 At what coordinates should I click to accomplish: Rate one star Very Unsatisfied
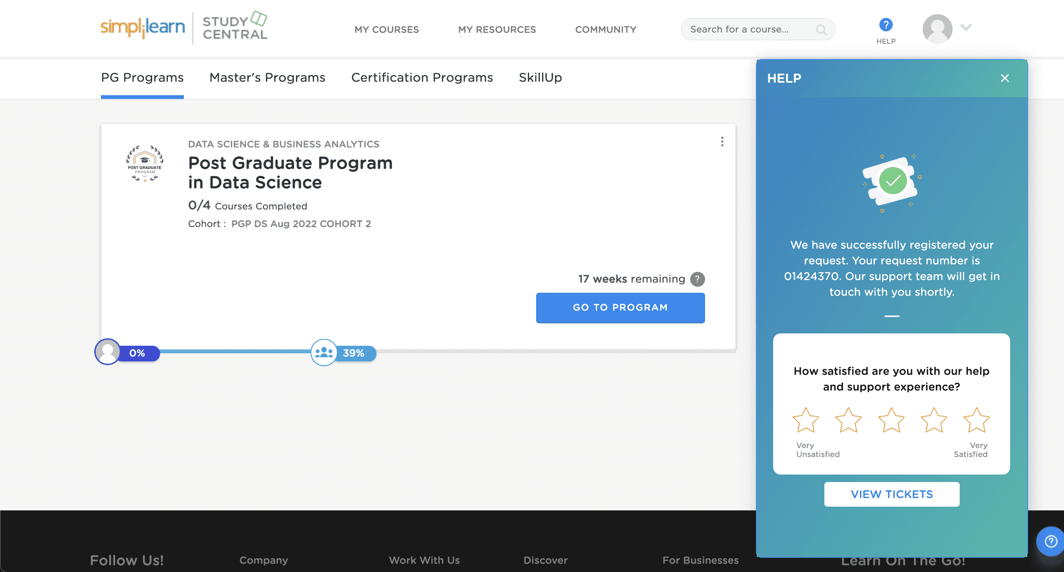[805, 420]
